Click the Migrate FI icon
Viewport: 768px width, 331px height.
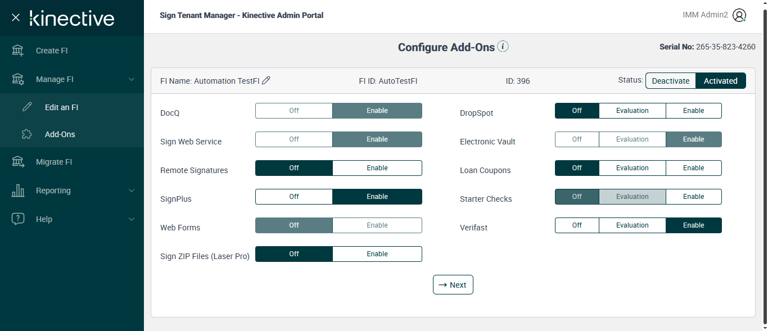click(x=18, y=162)
